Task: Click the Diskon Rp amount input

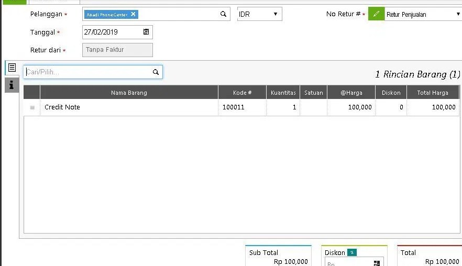Action: (x=347, y=263)
